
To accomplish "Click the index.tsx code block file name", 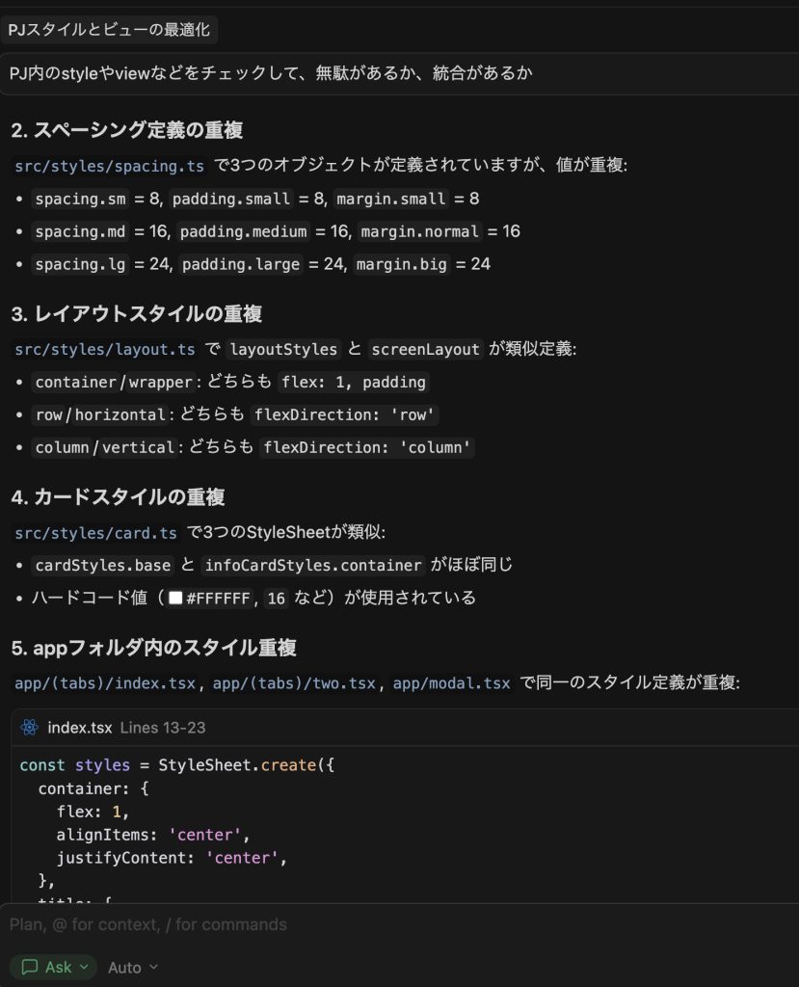I will pos(78,728).
